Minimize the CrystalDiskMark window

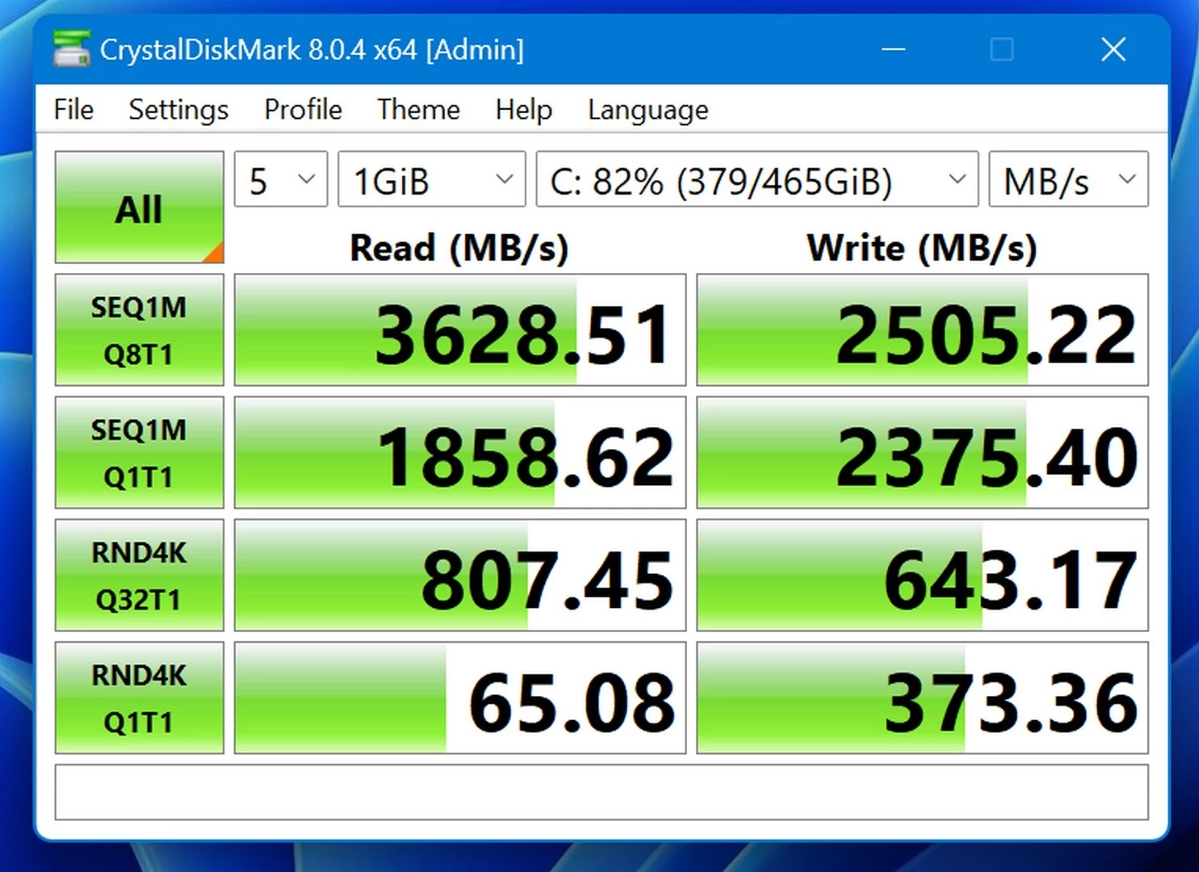click(893, 50)
